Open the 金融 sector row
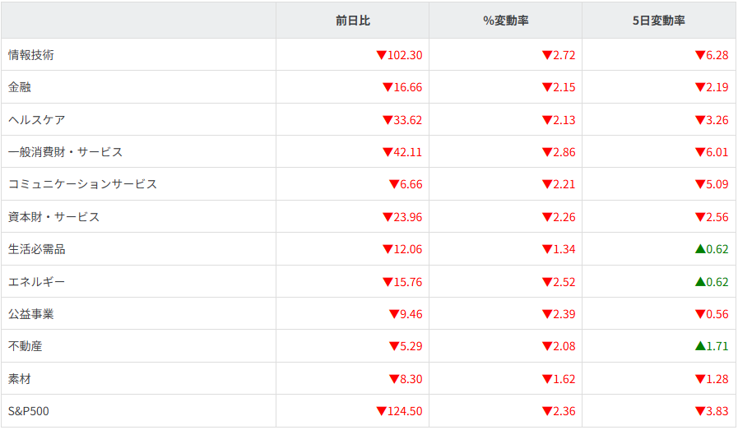Screen dimensions: 738x430 20,87
